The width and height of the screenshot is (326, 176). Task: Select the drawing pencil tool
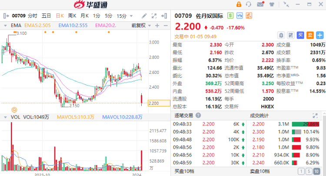pos(144,16)
